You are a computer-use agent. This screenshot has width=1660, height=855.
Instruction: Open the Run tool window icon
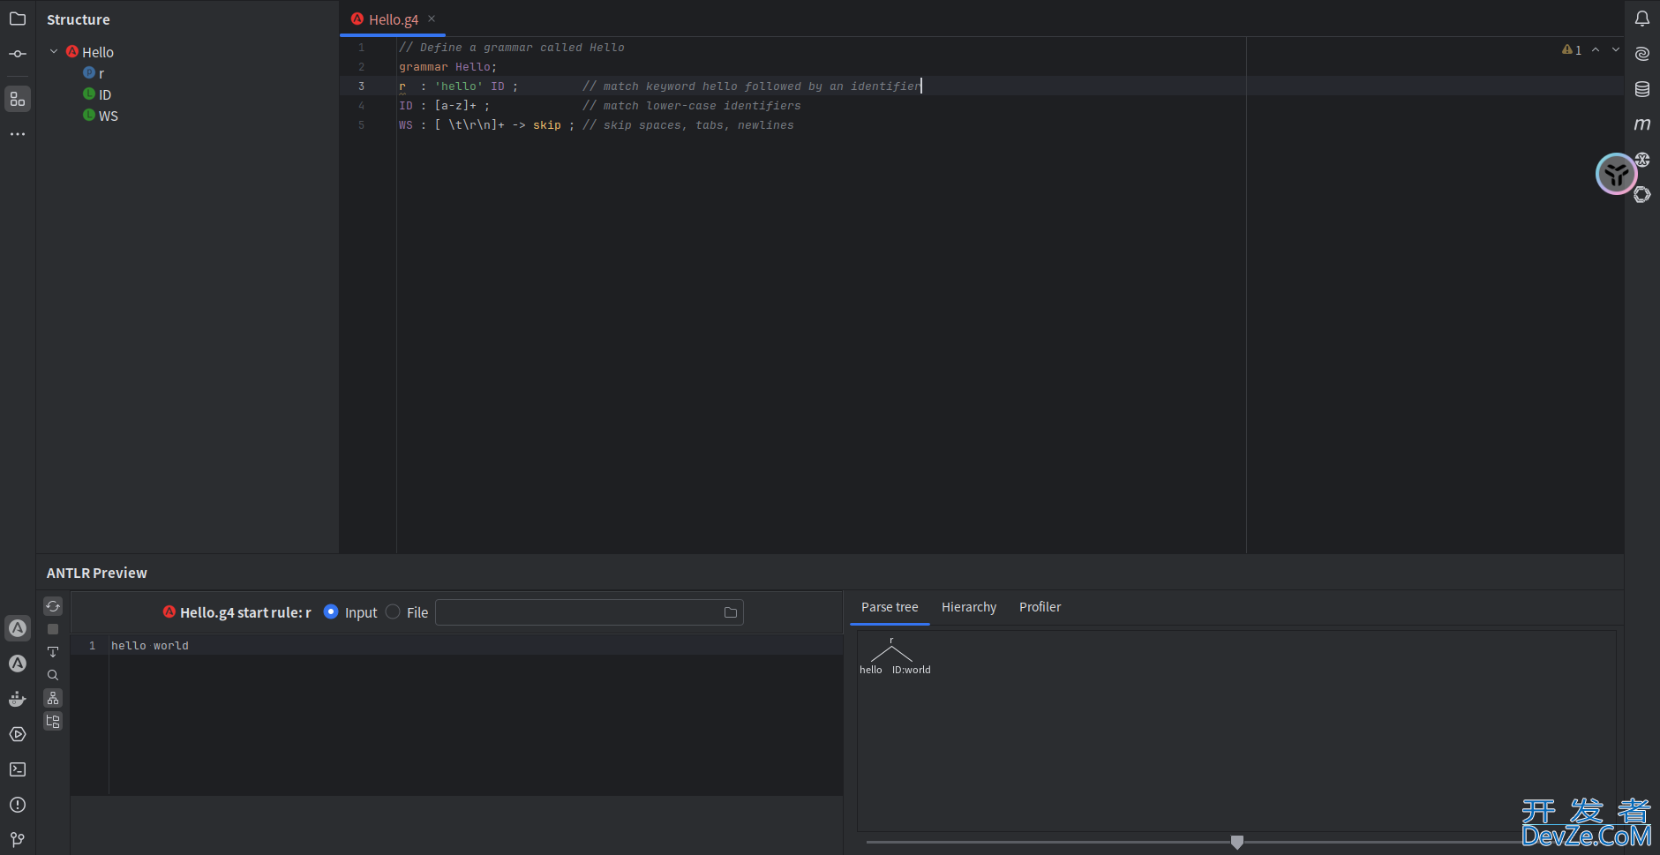pos(18,734)
